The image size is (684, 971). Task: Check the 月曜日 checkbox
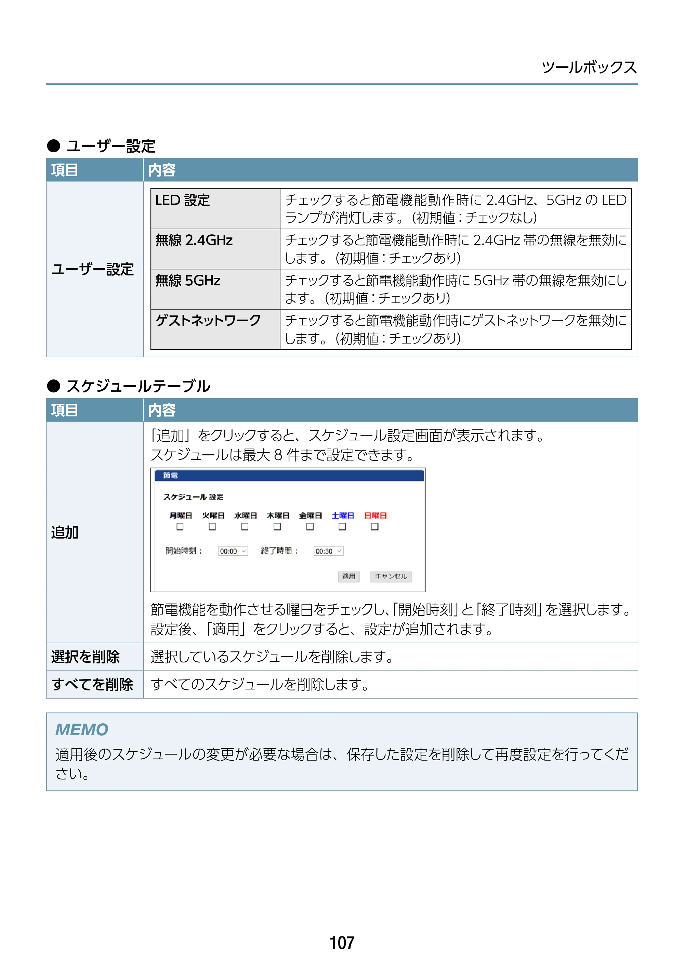tap(180, 527)
